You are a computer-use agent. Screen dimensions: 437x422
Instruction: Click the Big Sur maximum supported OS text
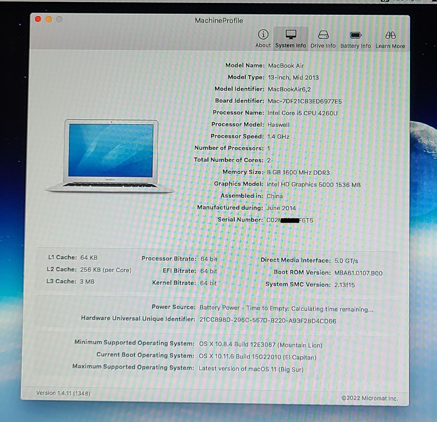[x=251, y=369]
